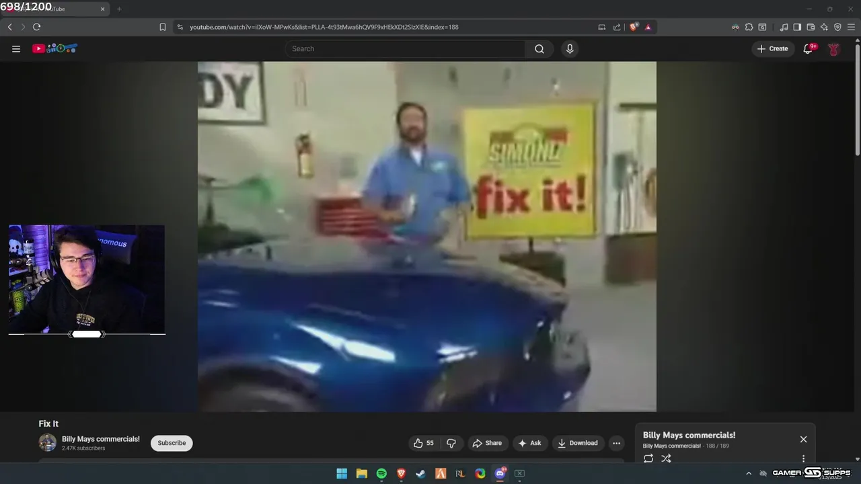Click the browser address bar URL
The height and width of the screenshot is (484, 861).
324,27
